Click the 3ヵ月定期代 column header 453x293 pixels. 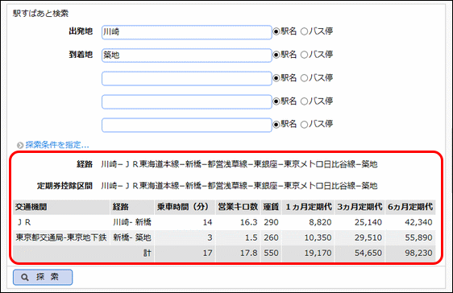(359, 207)
